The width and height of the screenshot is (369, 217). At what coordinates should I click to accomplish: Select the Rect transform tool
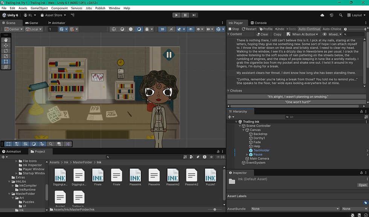[6, 62]
